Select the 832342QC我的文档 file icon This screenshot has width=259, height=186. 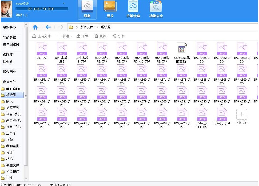pyautogui.click(x=182, y=49)
